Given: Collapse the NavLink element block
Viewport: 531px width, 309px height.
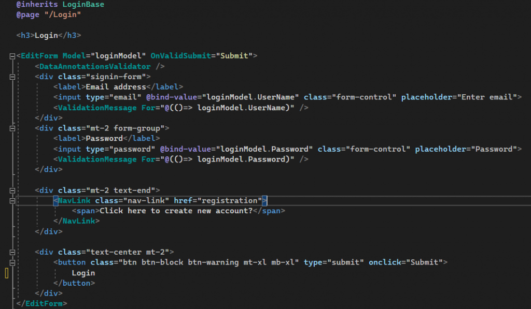Looking at the screenshot, I should [x=12, y=201].
